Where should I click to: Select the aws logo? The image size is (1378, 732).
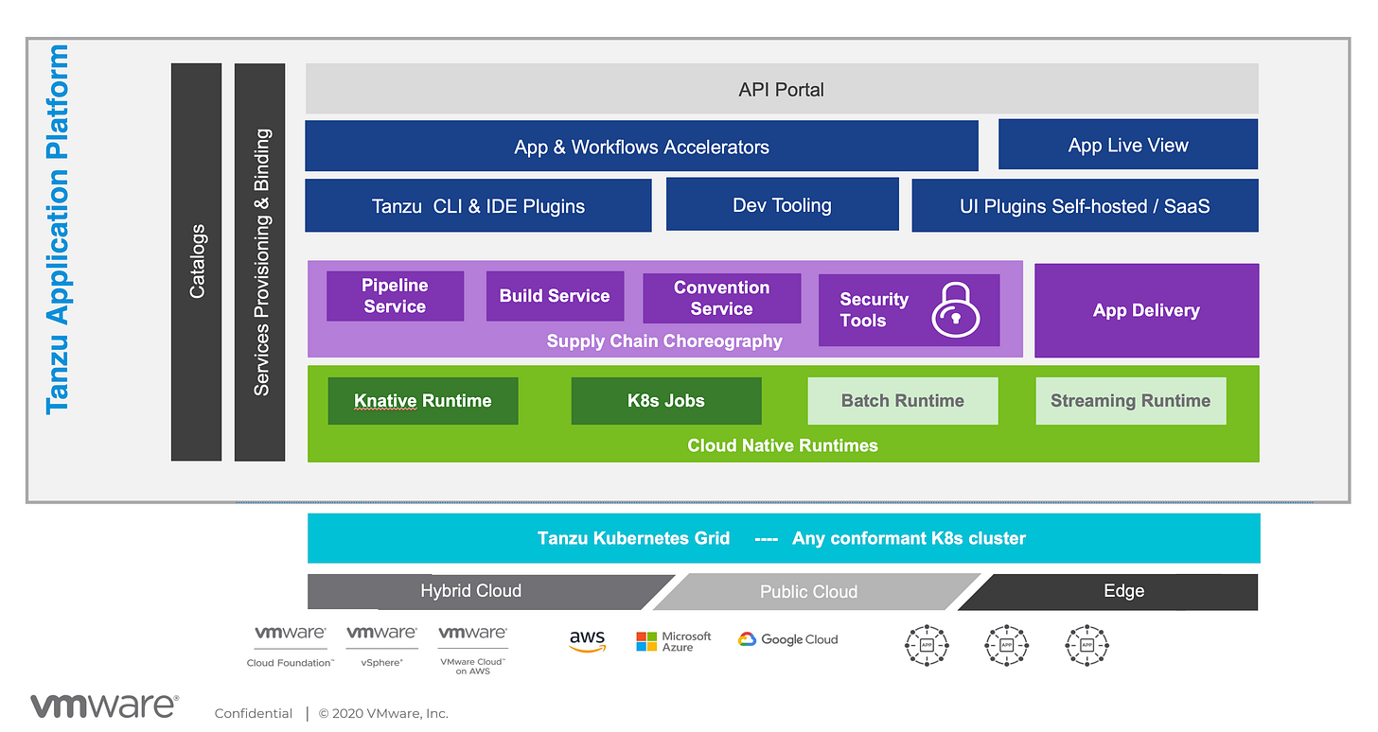point(587,641)
